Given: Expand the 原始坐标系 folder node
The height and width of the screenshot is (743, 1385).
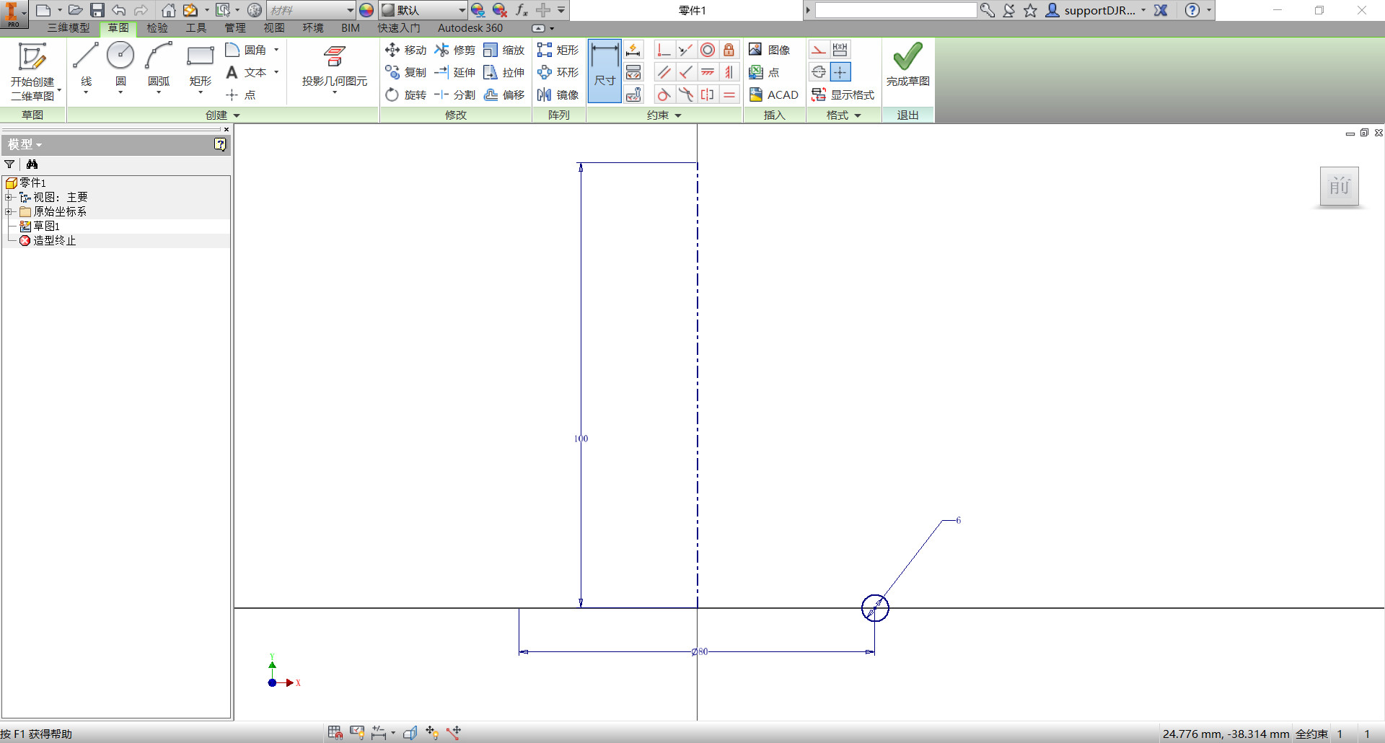Looking at the screenshot, I should point(9,211).
